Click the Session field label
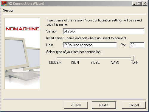The image size is (149, 112). (x=52, y=31)
